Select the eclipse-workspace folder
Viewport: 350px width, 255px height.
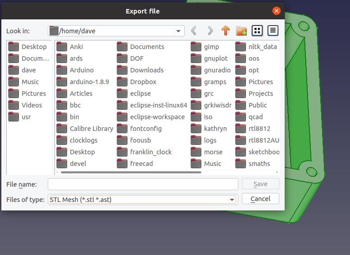tap(151, 117)
